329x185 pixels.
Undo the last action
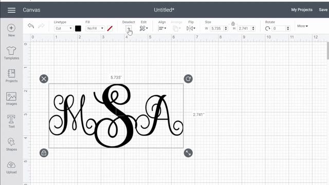click(x=31, y=26)
